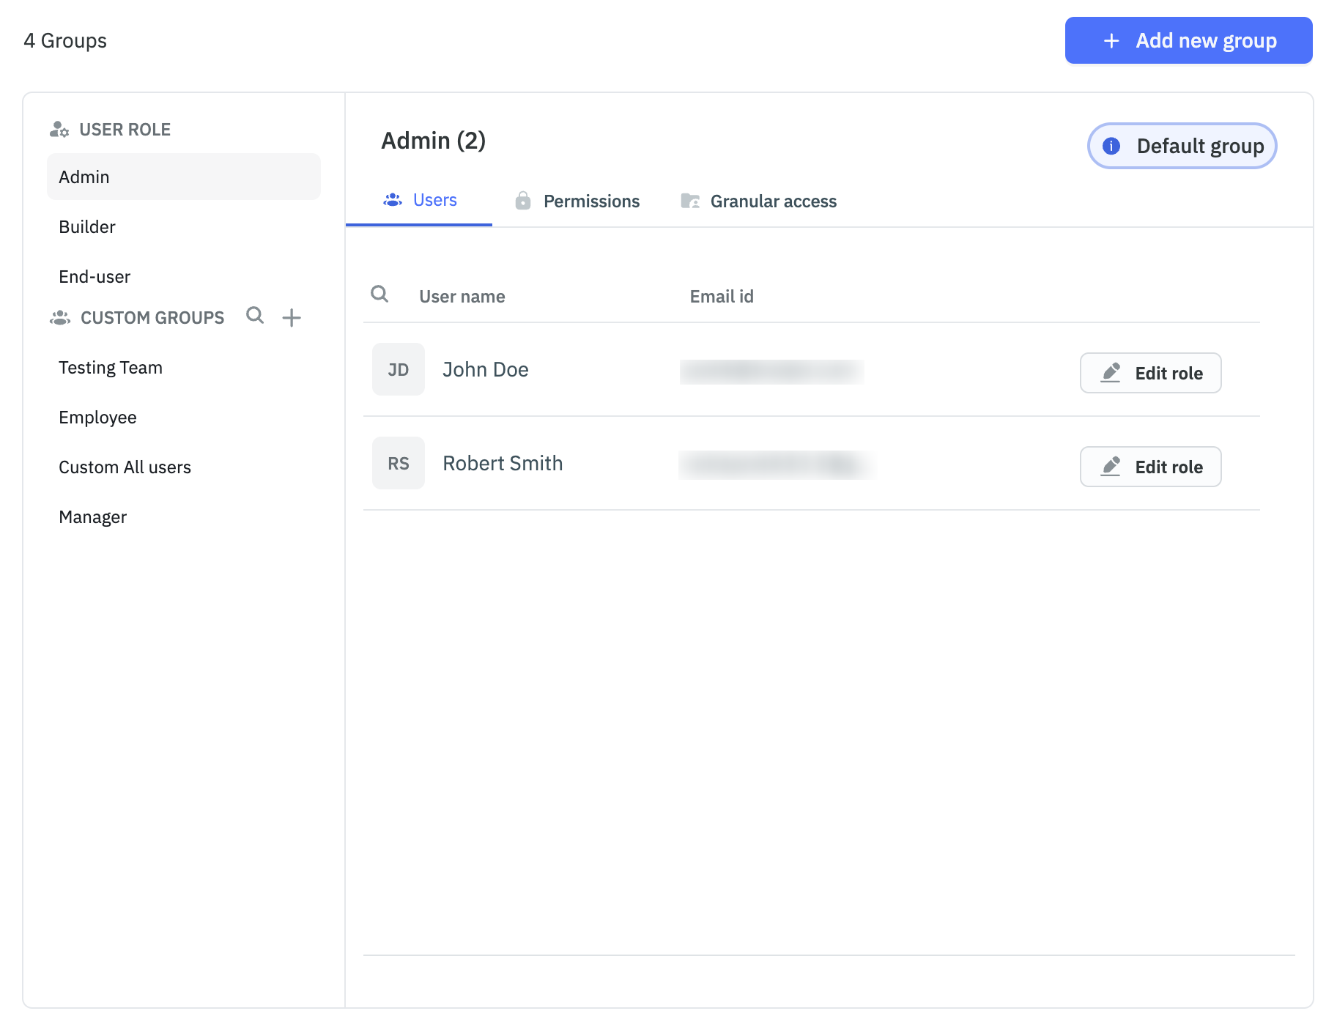Screen dimensions: 1337x1030
Task: Click the people icon on Users tab
Action: click(393, 199)
